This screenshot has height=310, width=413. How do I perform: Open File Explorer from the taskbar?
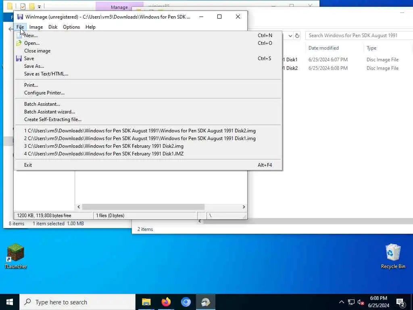146,302
